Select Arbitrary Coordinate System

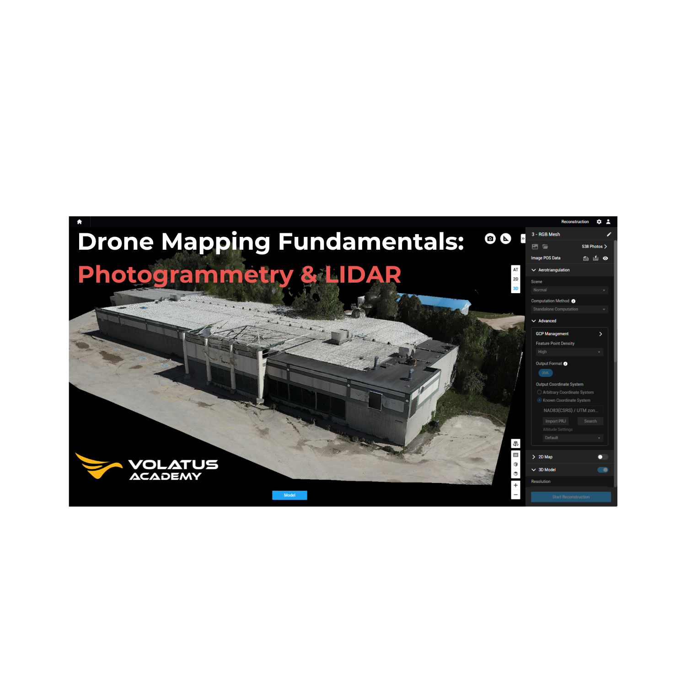(x=539, y=392)
